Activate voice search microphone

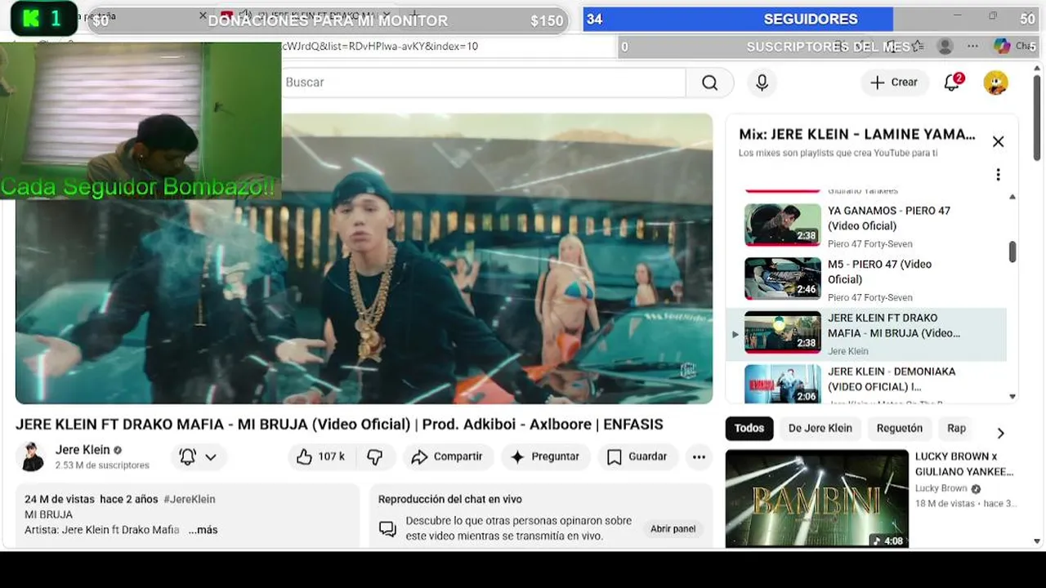coord(762,82)
